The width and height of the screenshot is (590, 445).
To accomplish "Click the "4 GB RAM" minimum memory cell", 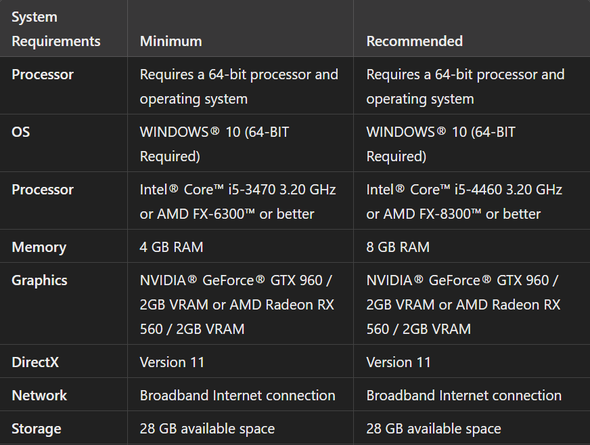I will click(171, 247).
